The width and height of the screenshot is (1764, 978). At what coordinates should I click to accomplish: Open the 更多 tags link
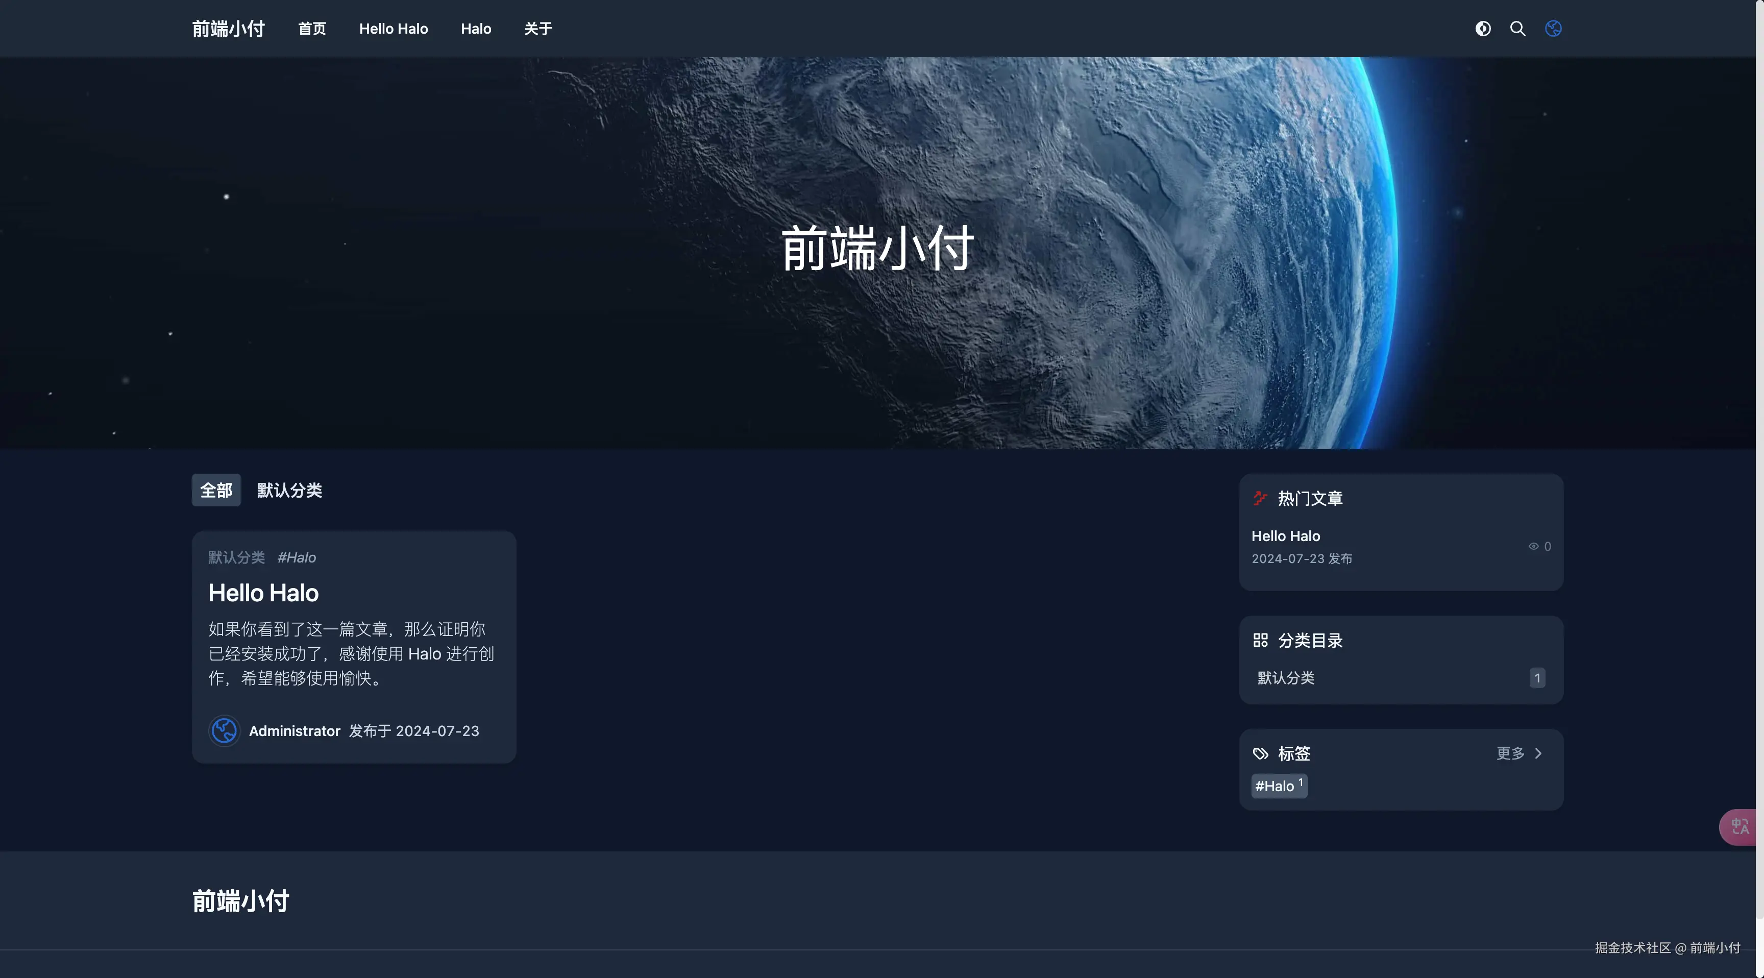tap(1510, 753)
